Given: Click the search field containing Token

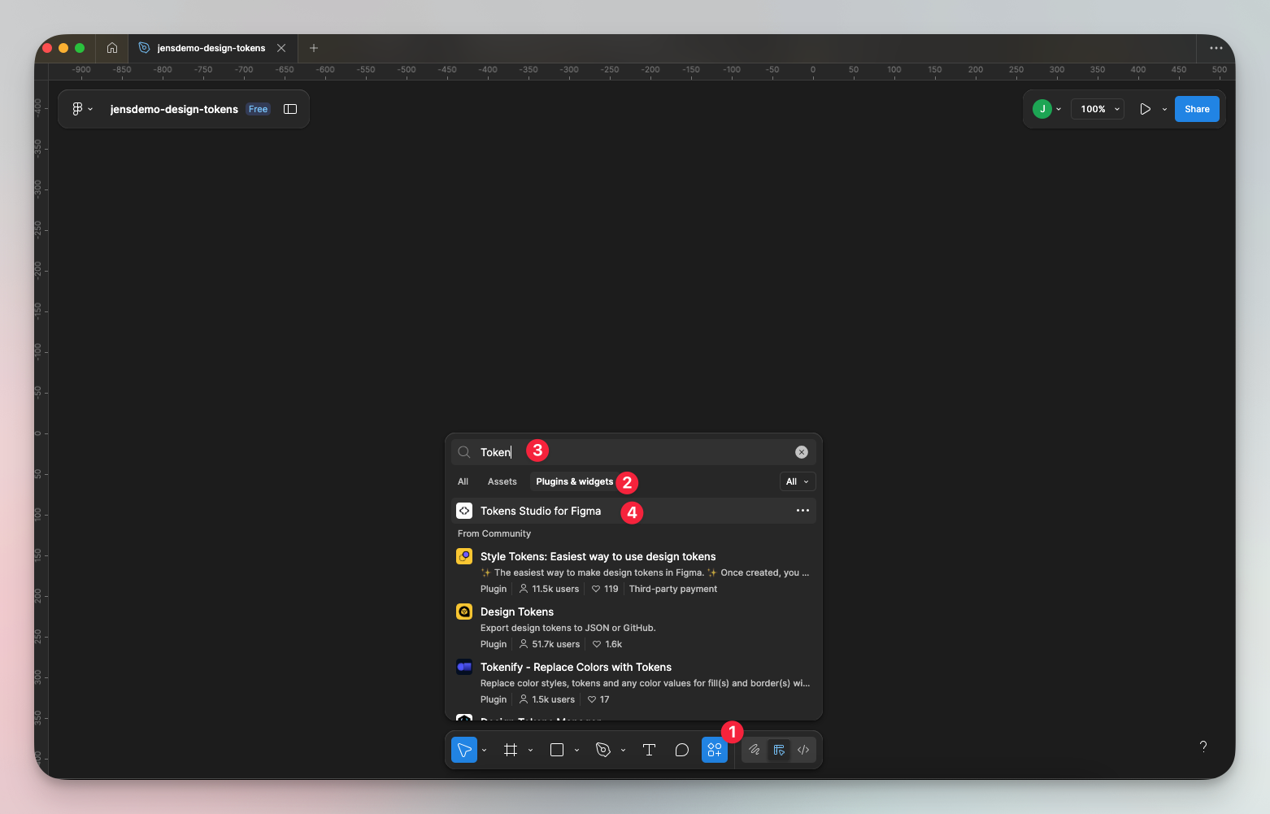Looking at the screenshot, I should 633,452.
